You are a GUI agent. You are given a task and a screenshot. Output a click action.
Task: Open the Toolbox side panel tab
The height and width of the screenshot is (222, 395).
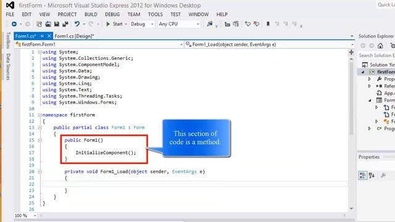click(x=8, y=40)
